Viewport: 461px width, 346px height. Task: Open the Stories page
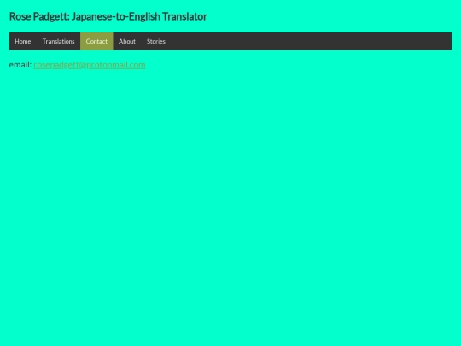[x=156, y=42]
